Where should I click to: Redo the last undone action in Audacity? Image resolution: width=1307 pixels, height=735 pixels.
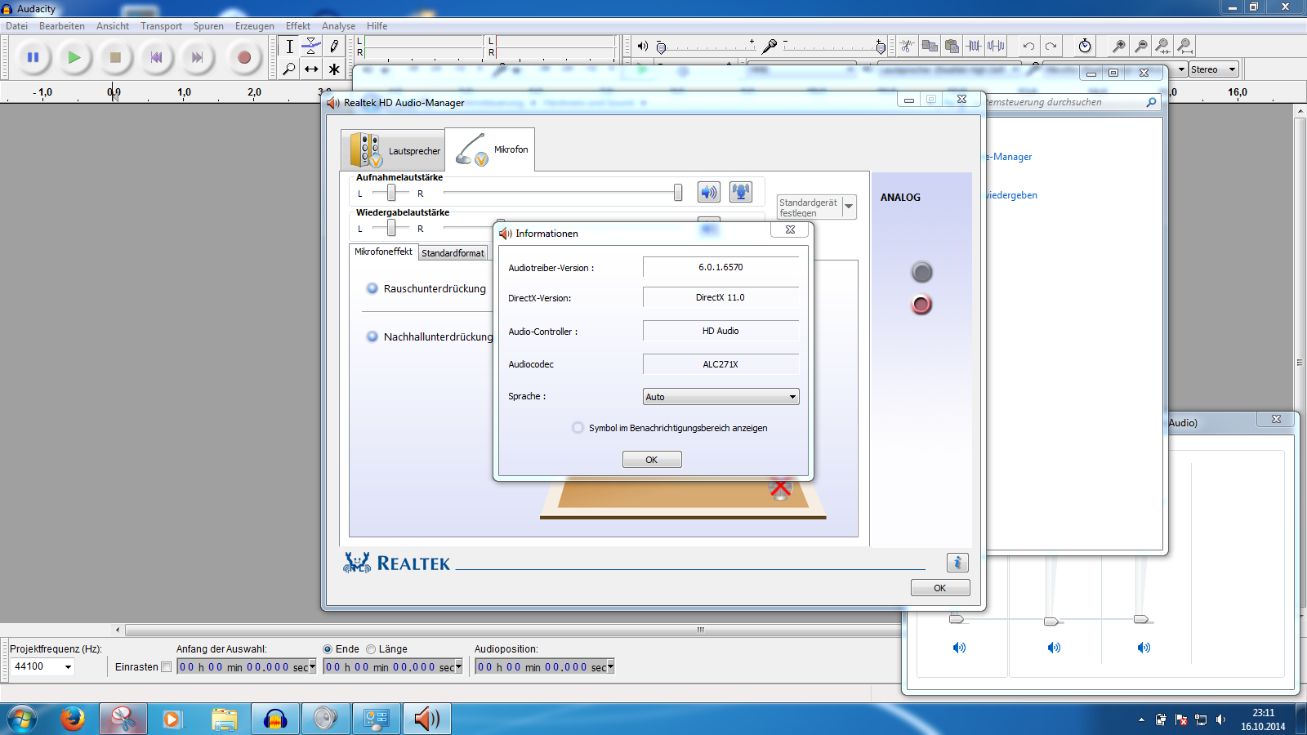[x=1051, y=46]
